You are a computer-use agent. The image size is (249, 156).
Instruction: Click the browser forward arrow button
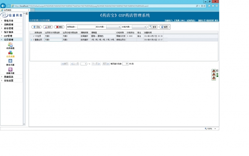coord(8,6)
